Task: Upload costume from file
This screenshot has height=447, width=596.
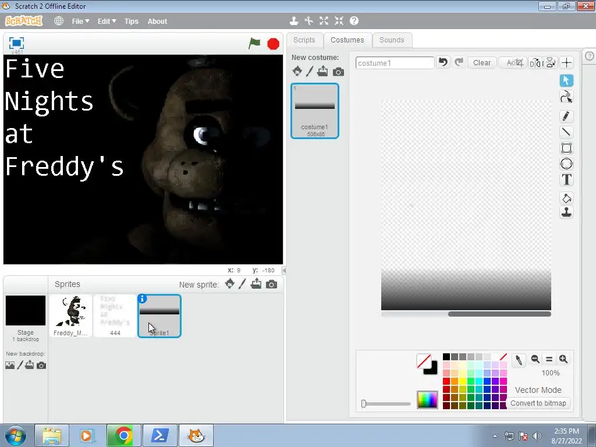Action: click(322, 71)
